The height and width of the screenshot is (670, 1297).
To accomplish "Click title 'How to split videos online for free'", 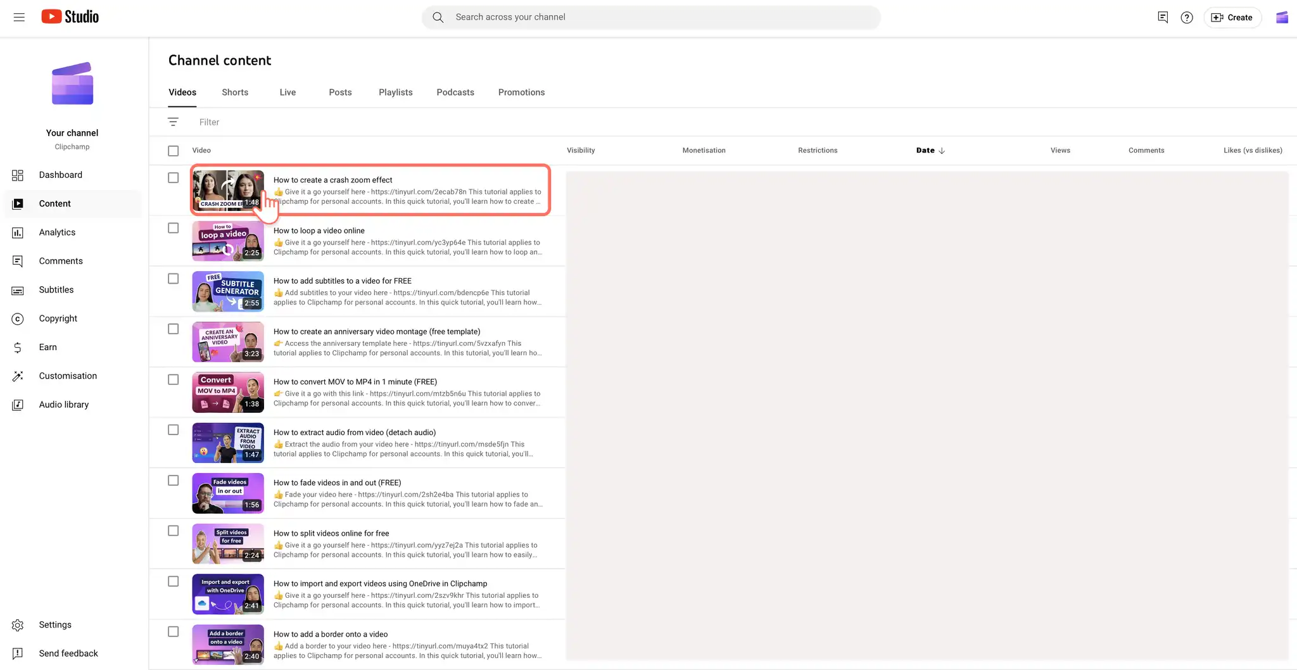I will (331, 533).
